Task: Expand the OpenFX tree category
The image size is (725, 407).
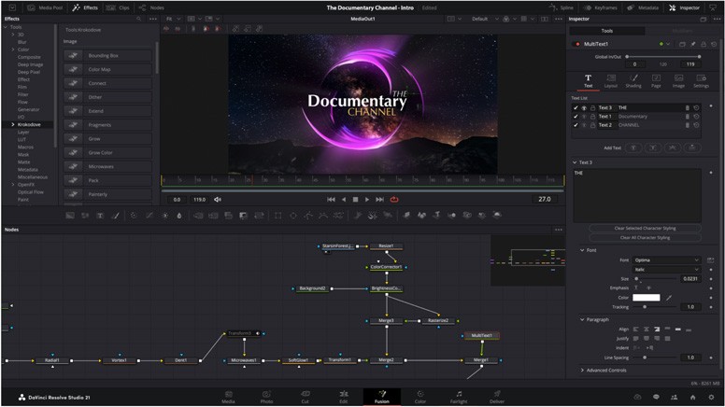Action: tap(13, 185)
